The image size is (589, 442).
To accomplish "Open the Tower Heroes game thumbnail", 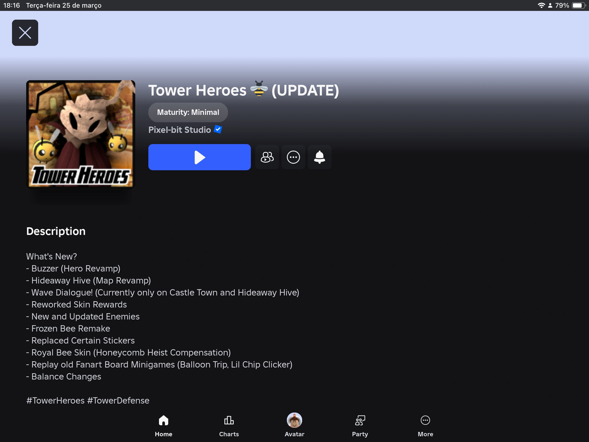I will coord(80,135).
